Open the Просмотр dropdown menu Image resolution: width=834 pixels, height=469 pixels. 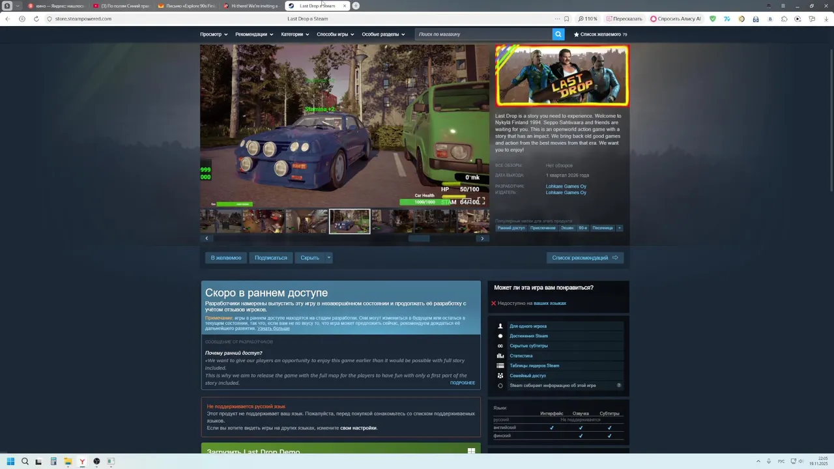click(x=214, y=34)
